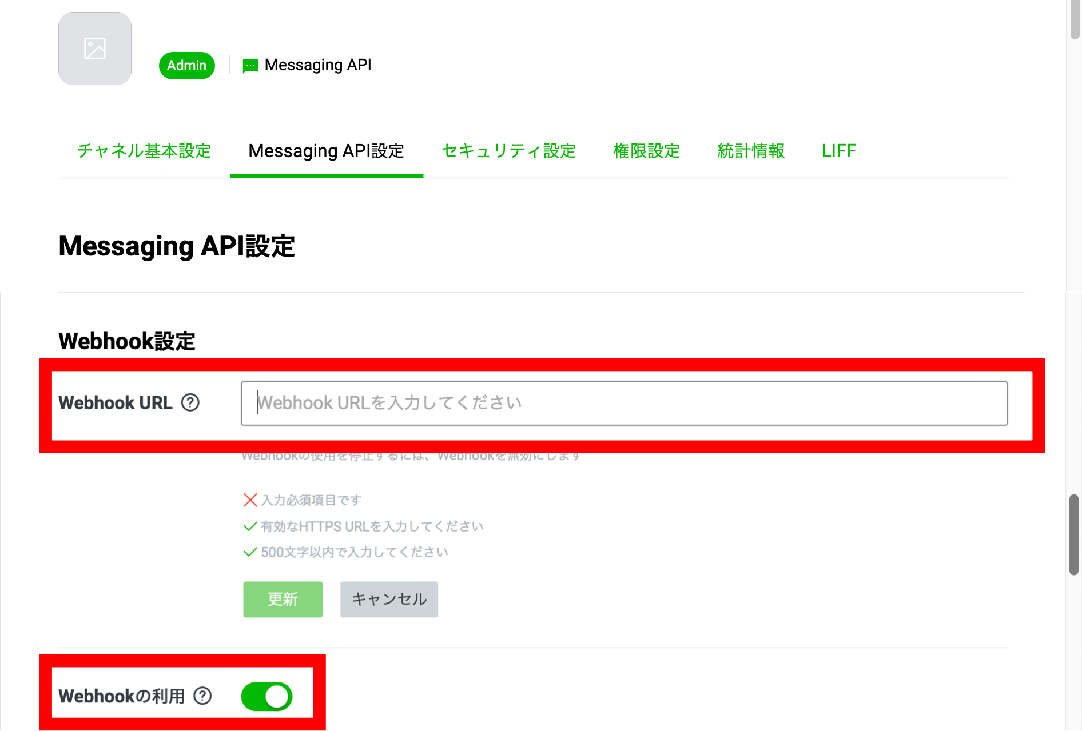Screen dimensions: 1082x731
Task: Click the page vertical scrollbar thumb
Action: pyautogui.click(x=1074, y=535)
